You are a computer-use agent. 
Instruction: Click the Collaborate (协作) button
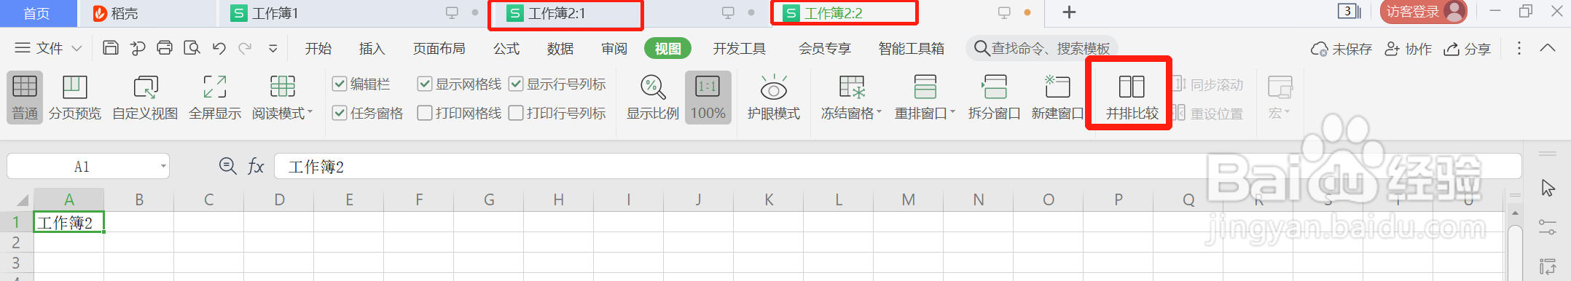pyautogui.click(x=1409, y=49)
